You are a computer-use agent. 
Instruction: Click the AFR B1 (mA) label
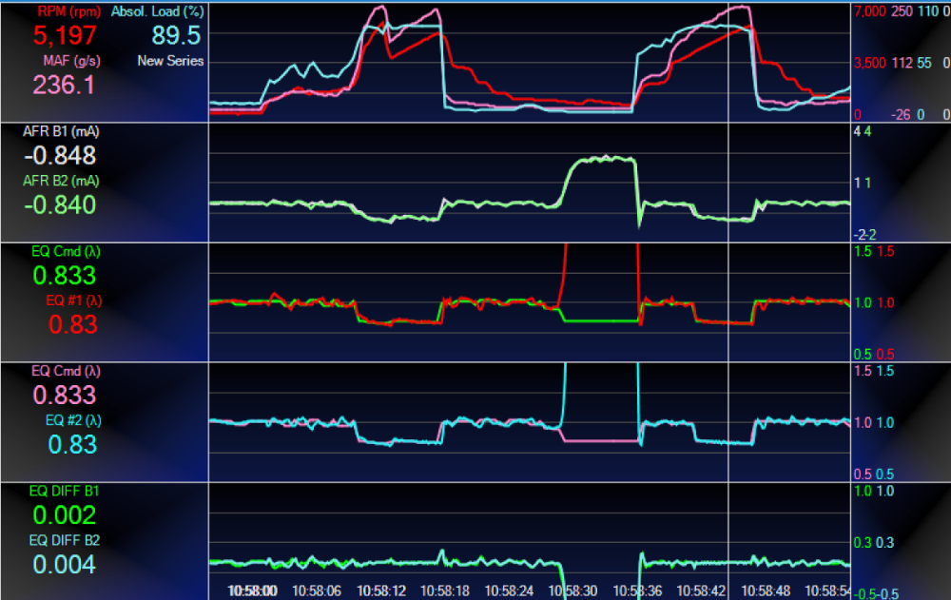(61, 132)
